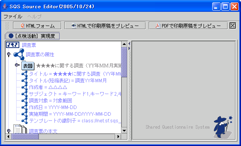This screenshot has width=241, height=146.
Task: Select 調査票の本文 tree label
Action: tap(43, 131)
